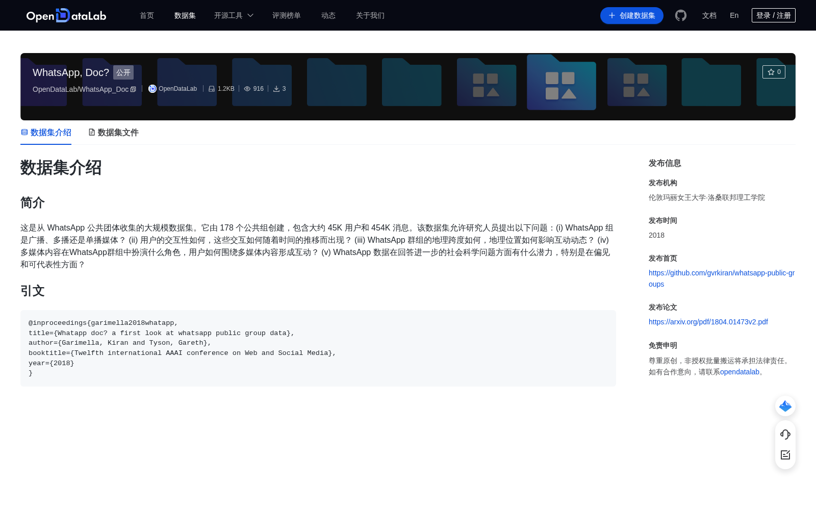Click the 创建数据集 button
Screen dimensions: 816x510
[x=632, y=15]
